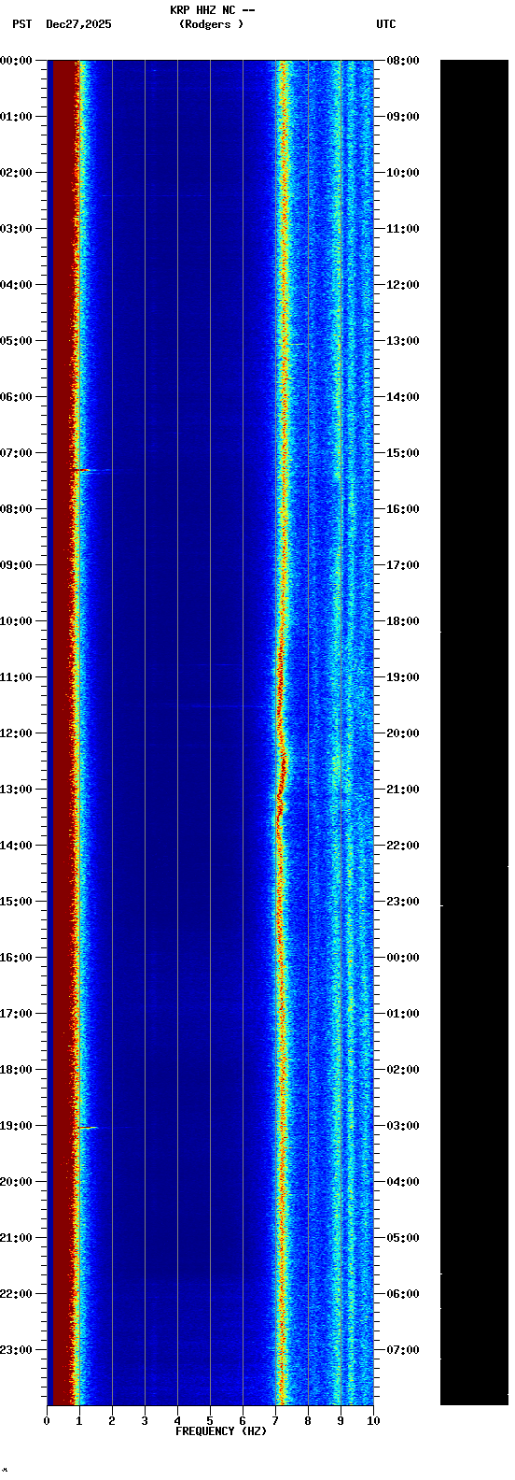This screenshot has height=1480, width=515.
Task: Click the '15:00' PST time label on left axis
Action: tap(16, 902)
